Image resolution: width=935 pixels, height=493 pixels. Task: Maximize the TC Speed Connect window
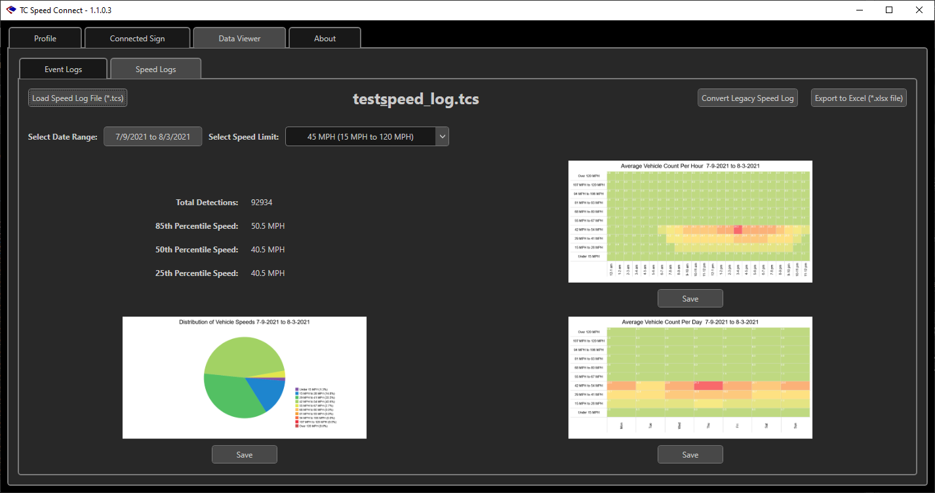coord(889,10)
